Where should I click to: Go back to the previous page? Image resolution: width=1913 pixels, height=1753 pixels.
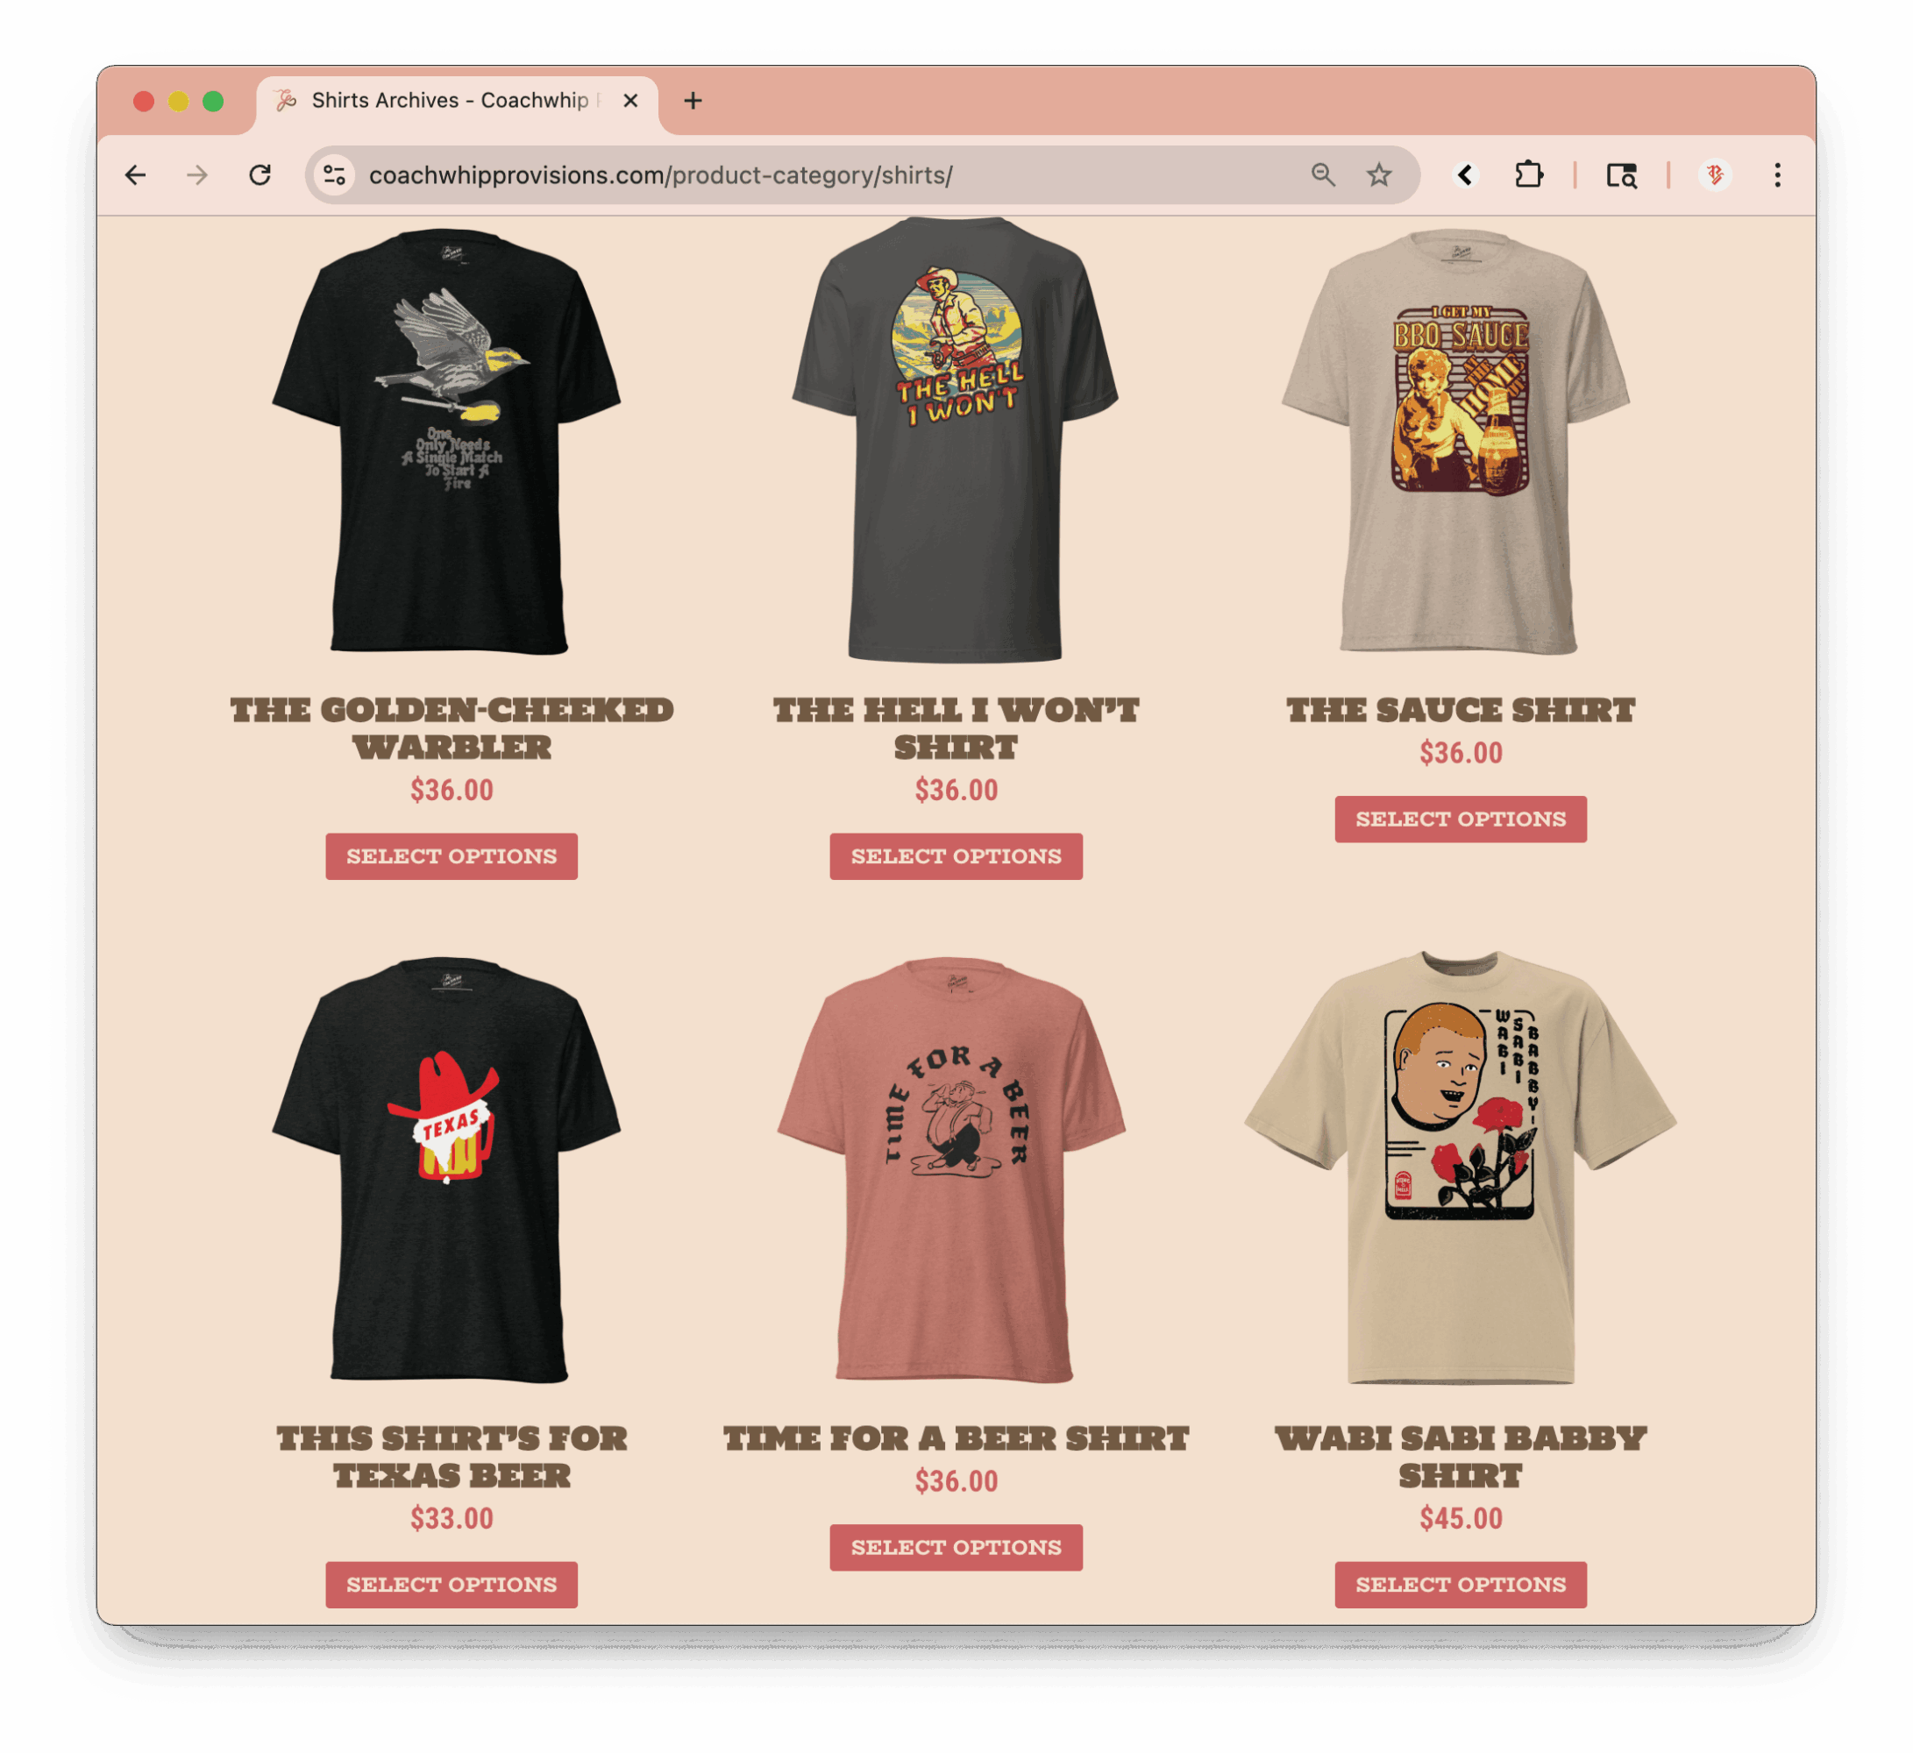(x=136, y=175)
